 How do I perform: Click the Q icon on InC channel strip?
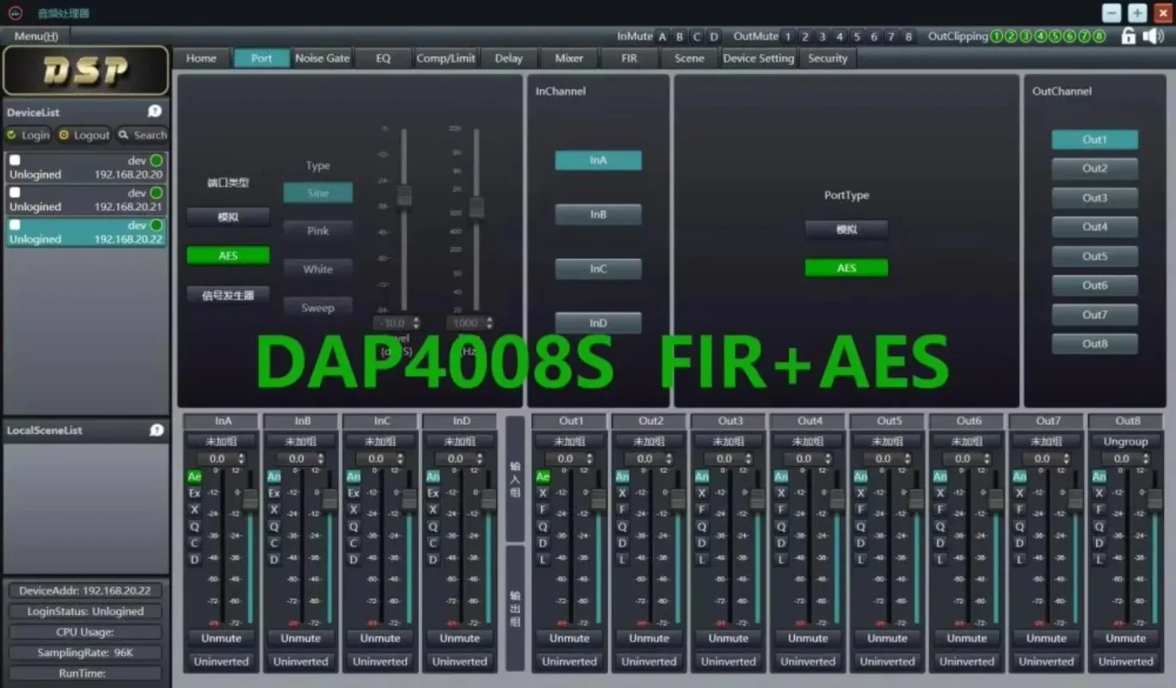tap(352, 525)
